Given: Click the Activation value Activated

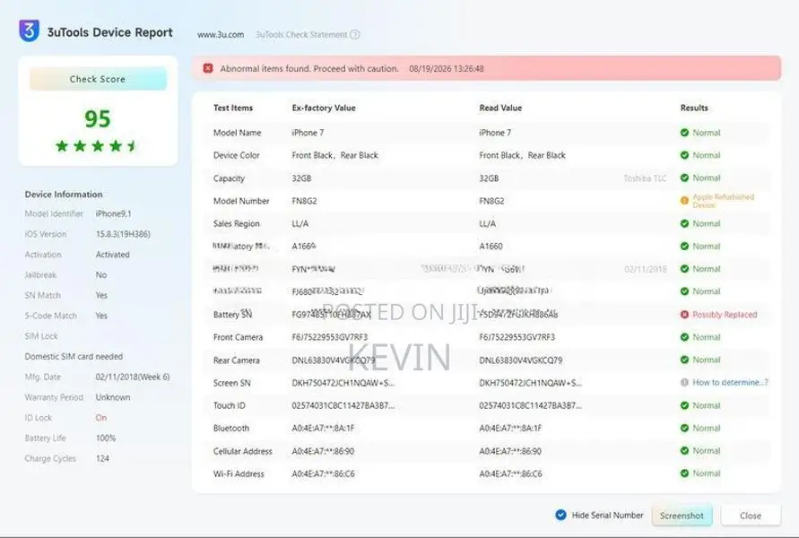Looking at the screenshot, I should pyautogui.click(x=113, y=255).
